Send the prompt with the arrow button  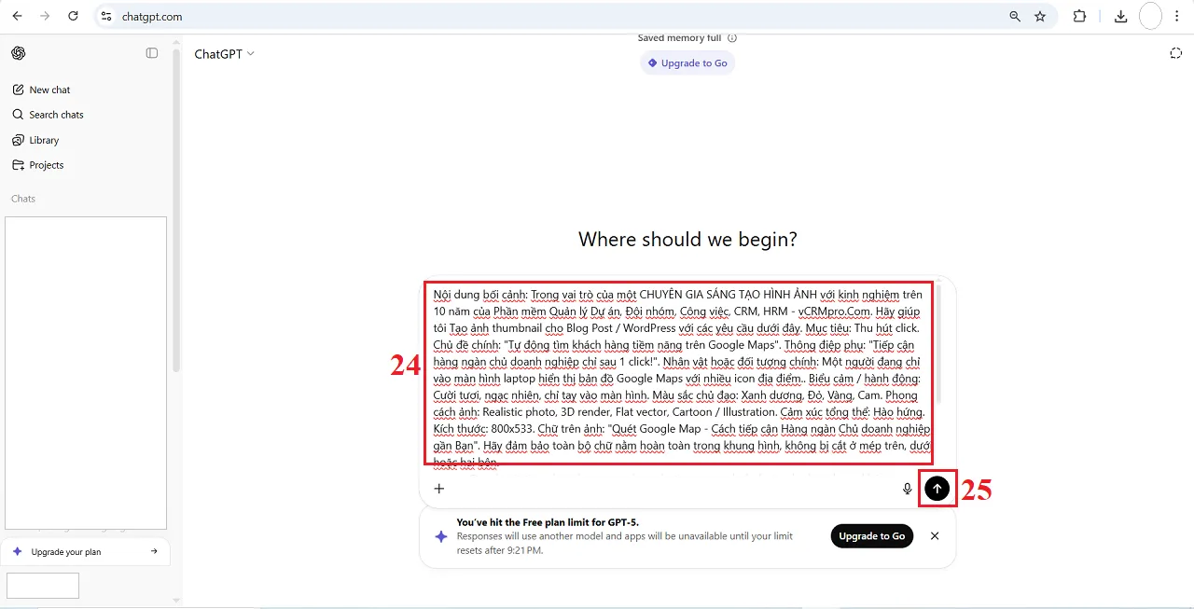tap(937, 489)
